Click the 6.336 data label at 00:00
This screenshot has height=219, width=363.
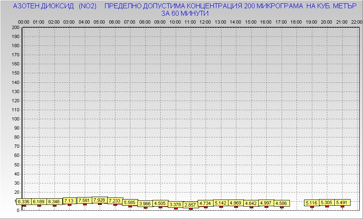[x=24, y=202]
